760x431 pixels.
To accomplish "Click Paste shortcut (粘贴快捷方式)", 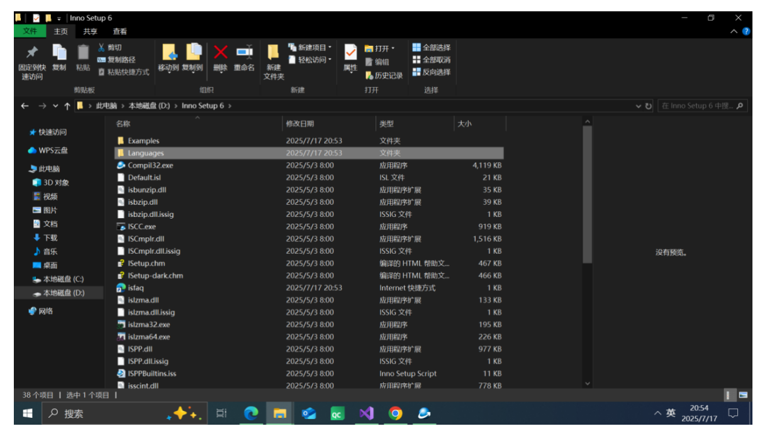I will [x=123, y=72].
